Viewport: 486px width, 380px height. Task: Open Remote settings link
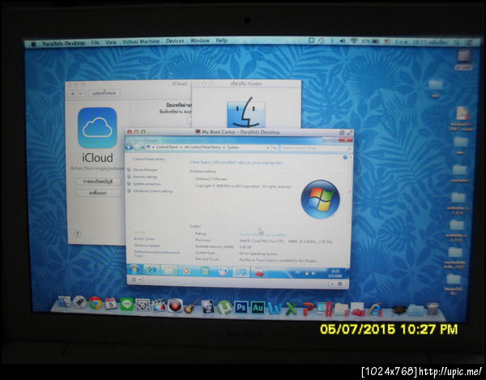(x=145, y=177)
